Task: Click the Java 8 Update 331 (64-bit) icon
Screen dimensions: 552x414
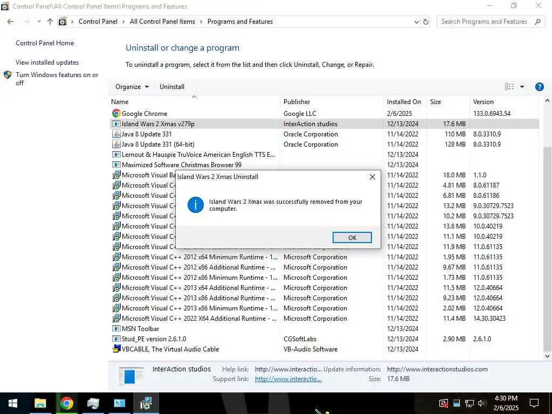Action: click(x=116, y=144)
